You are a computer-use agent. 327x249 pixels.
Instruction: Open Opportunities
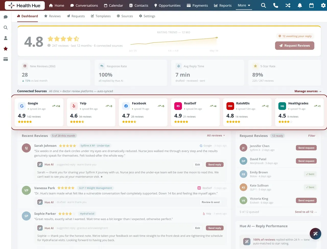pos(167,5)
